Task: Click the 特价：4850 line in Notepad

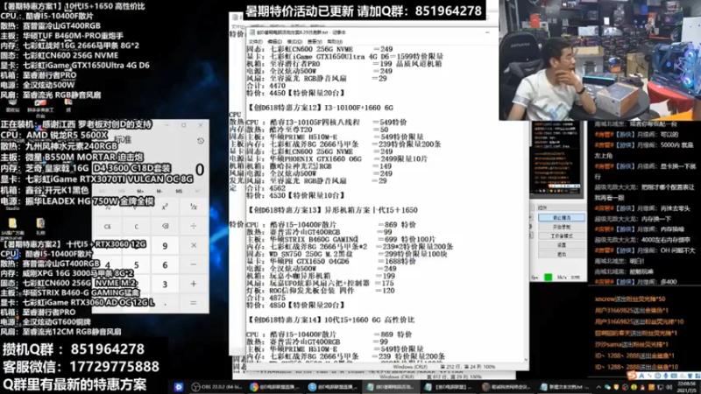Action: [x=295, y=305]
